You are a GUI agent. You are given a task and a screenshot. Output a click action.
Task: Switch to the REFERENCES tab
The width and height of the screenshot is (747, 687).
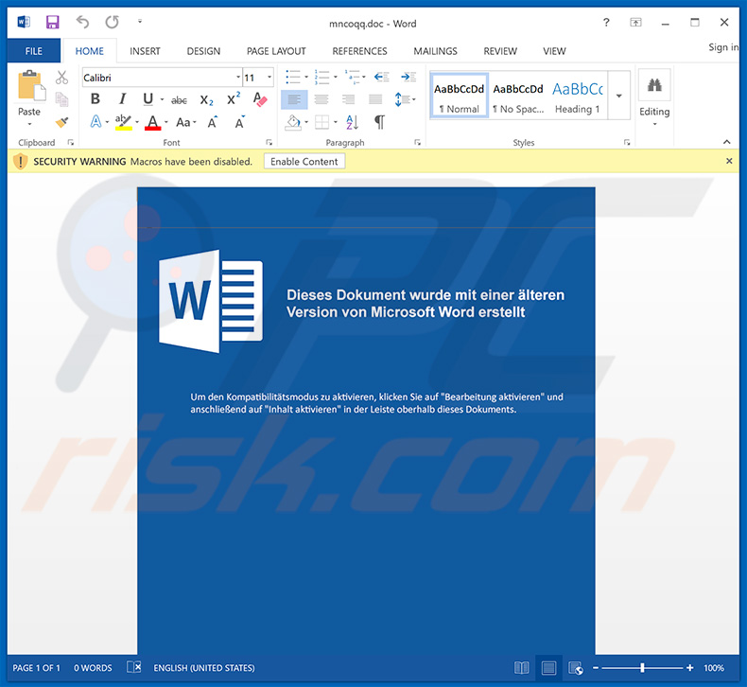tap(359, 51)
